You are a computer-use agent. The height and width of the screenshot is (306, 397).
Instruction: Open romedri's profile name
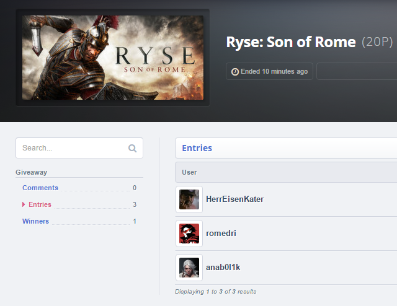click(x=221, y=233)
